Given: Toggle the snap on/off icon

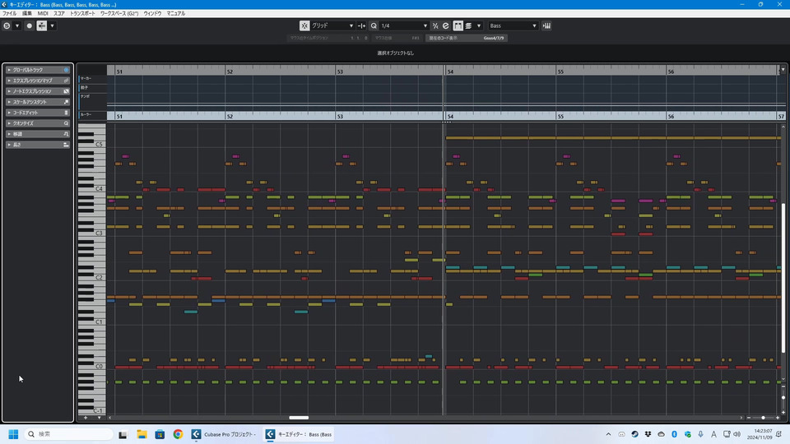Looking at the screenshot, I should 304,25.
